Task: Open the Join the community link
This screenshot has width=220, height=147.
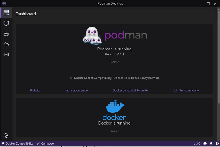Action: click(x=186, y=90)
